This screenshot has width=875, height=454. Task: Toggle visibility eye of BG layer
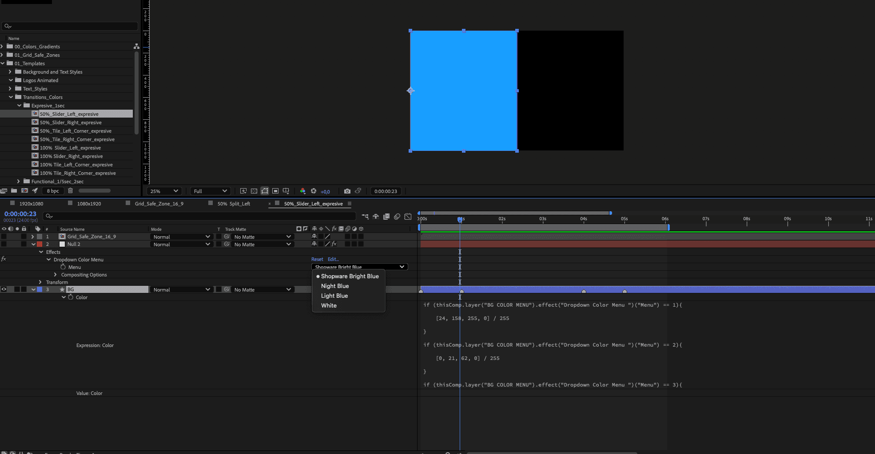tap(4, 289)
